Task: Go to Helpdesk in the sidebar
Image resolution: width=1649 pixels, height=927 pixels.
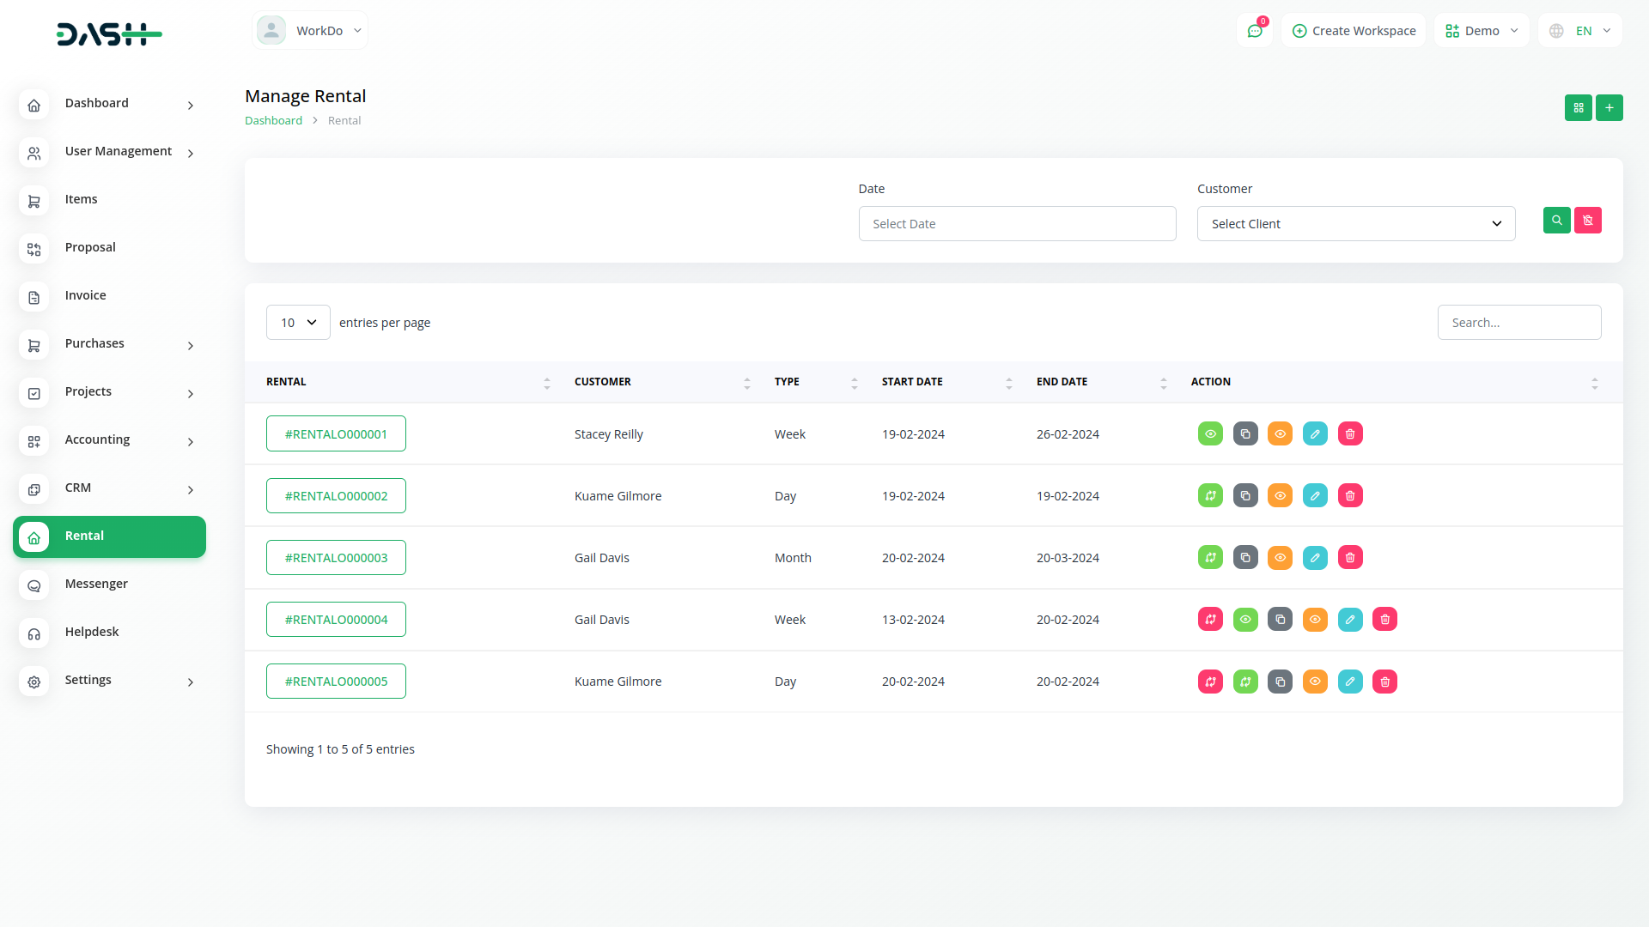Action: [92, 632]
